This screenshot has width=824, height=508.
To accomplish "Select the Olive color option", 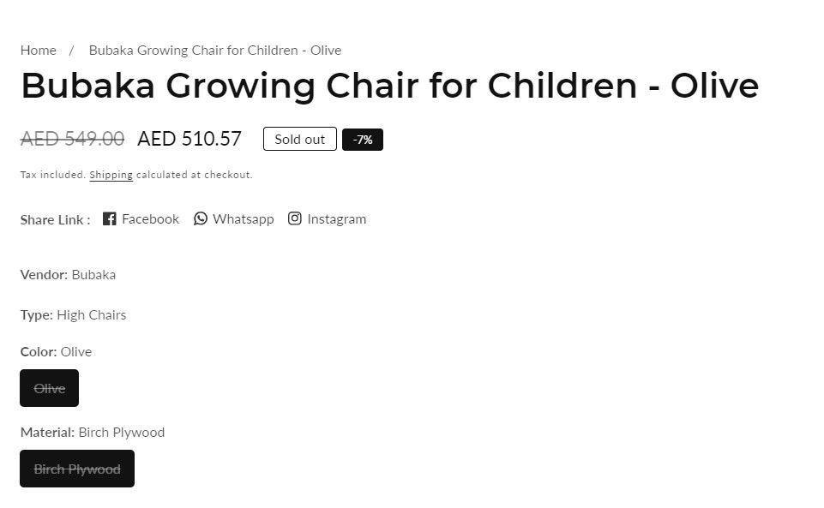I will coord(50,388).
